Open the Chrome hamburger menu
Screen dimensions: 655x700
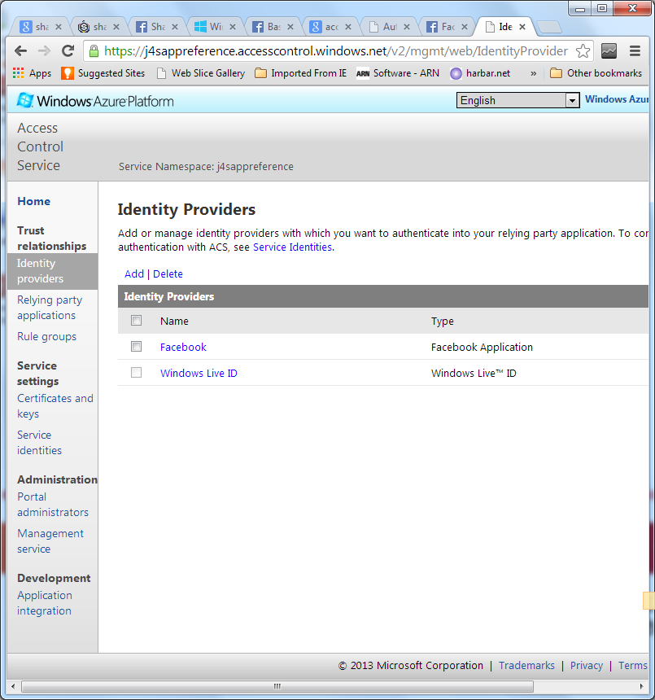pos(635,51)
